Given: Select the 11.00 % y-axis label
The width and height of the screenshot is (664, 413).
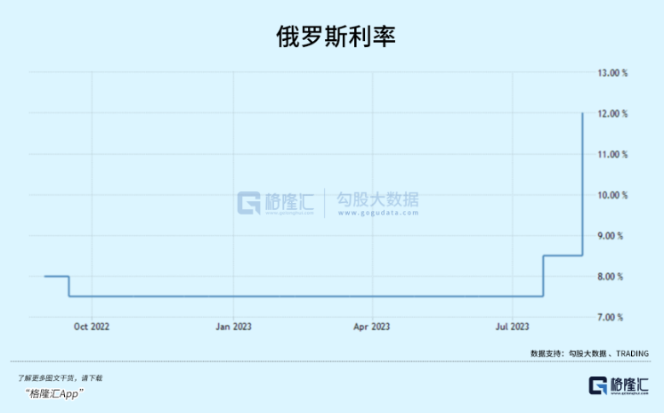Looking at the screenshot, I should pos(611,155).
